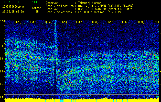Click time marker 0659
161x102 pixels.
point(141,22)
